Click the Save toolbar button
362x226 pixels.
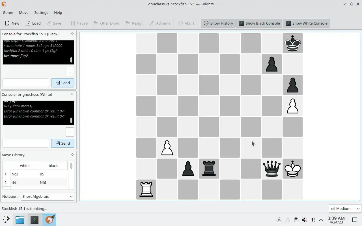[x=54, y=23]
